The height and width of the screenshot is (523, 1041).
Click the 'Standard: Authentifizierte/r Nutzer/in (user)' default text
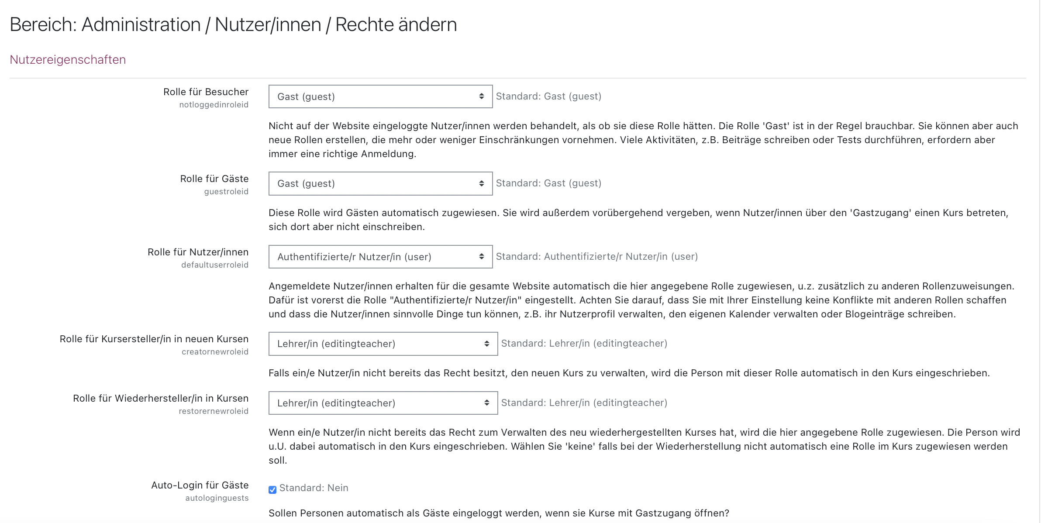pyautogui.click(x=596, y=256)
